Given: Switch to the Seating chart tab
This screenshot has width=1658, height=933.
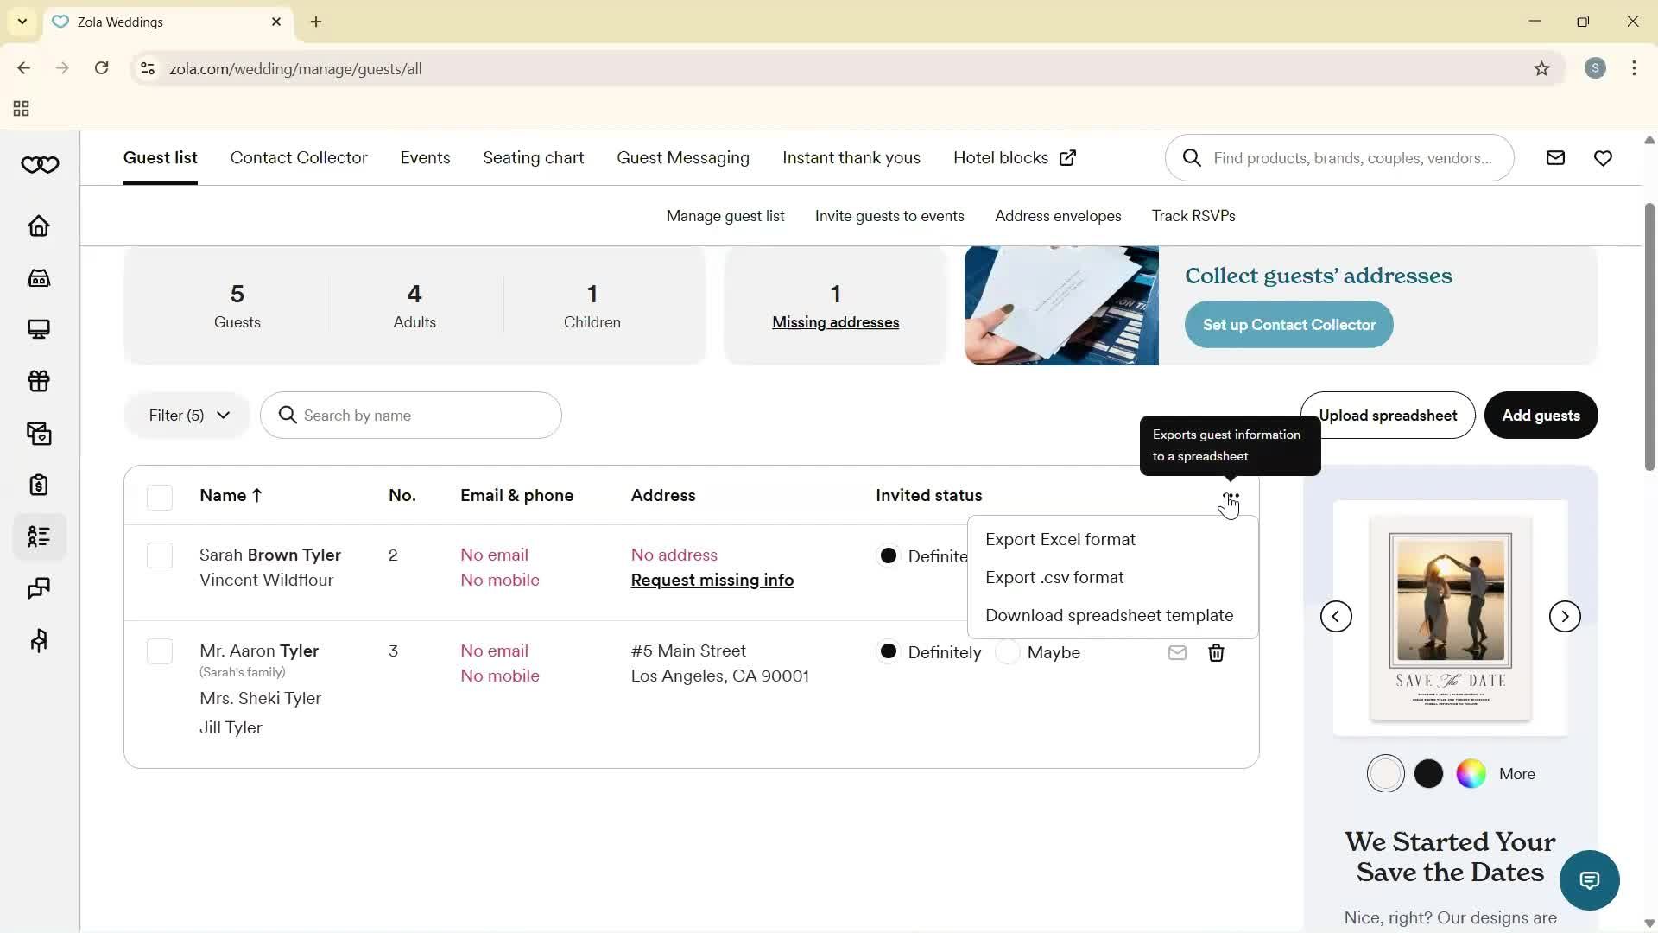Looking at the screenshot, I should point(533,157).
